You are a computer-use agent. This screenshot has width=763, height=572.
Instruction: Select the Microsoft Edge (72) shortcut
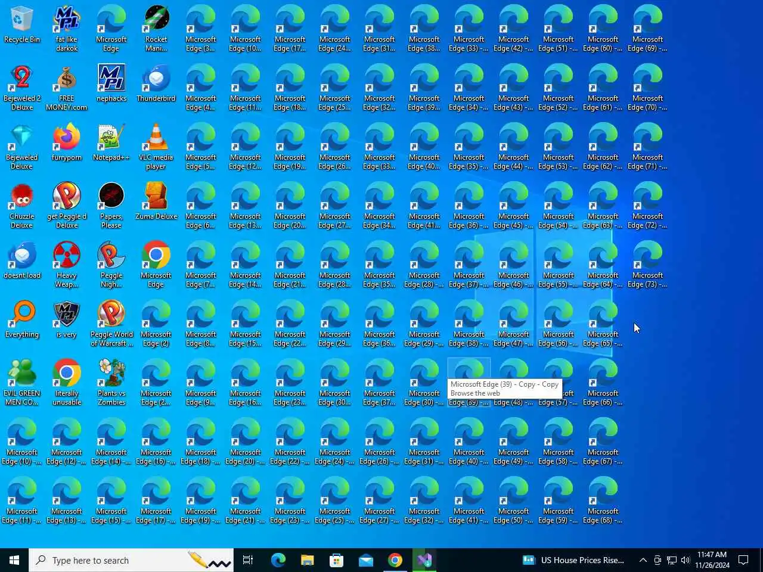(647, 206)
